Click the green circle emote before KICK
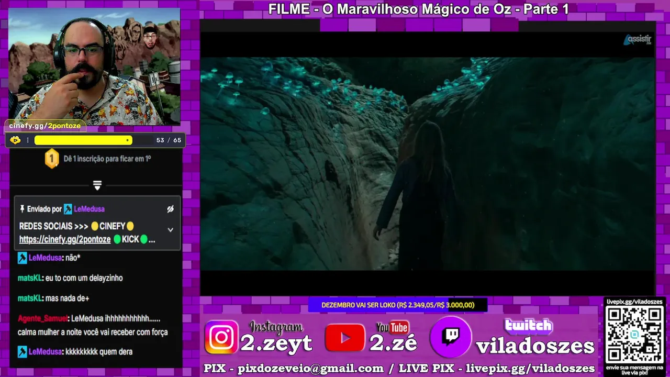 point(117,239)
